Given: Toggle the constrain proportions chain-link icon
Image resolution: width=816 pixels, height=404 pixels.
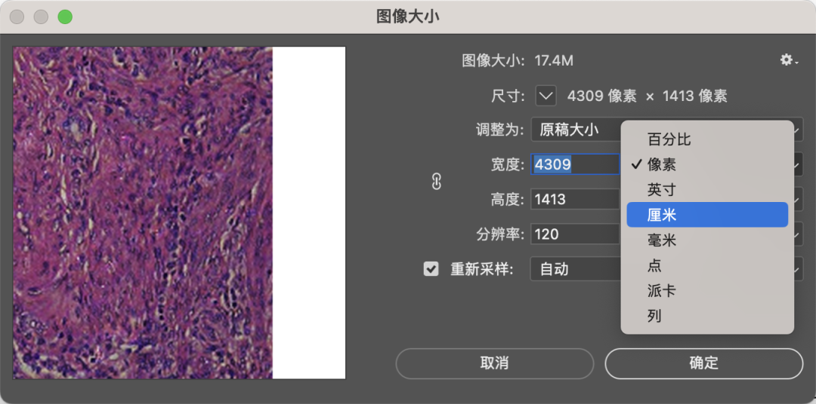Looking at the screenshot, I should coord(437,181).
